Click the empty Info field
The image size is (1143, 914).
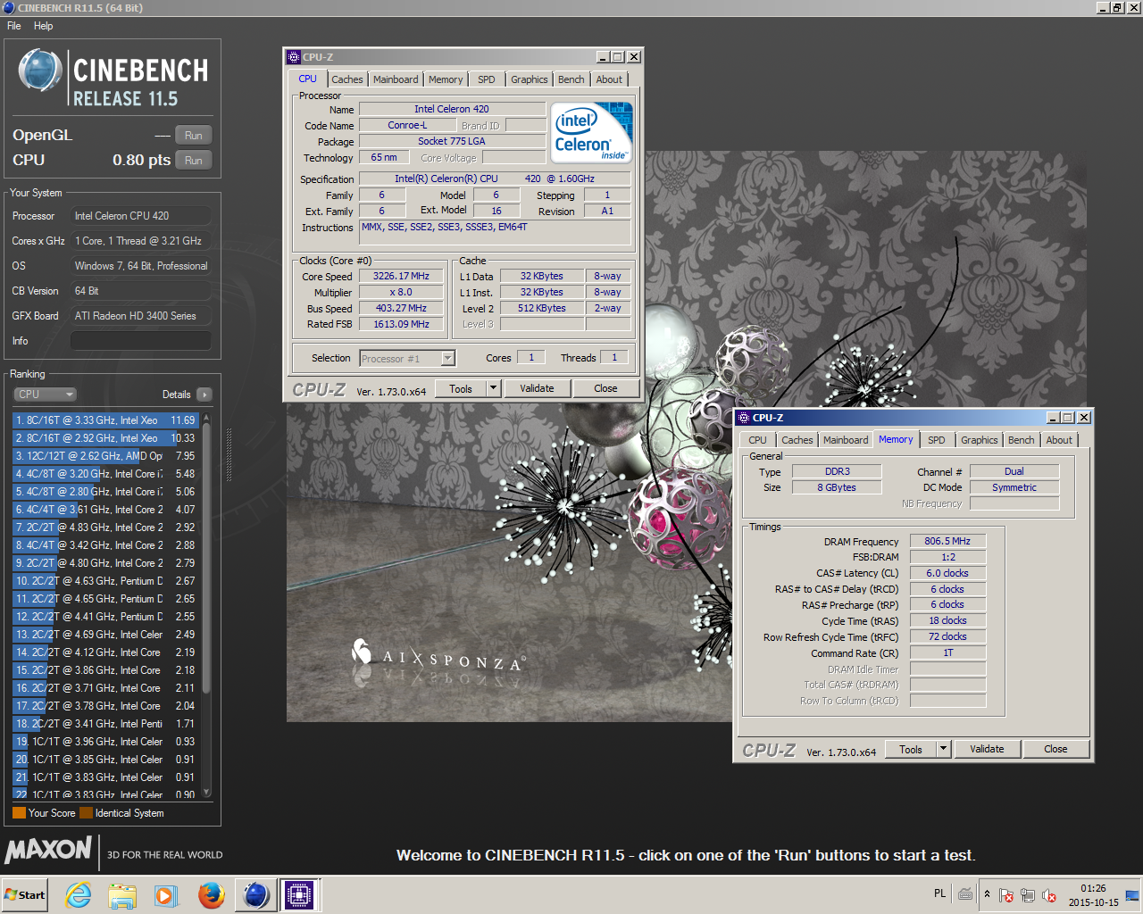click(x=141, y=341)
